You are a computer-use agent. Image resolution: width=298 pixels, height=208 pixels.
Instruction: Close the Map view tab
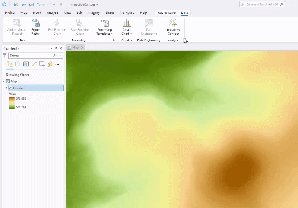coord(82,48)
